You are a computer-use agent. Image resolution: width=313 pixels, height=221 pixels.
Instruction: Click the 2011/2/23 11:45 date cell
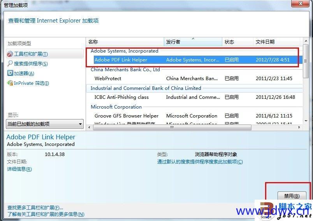click(x=274, y=78)
